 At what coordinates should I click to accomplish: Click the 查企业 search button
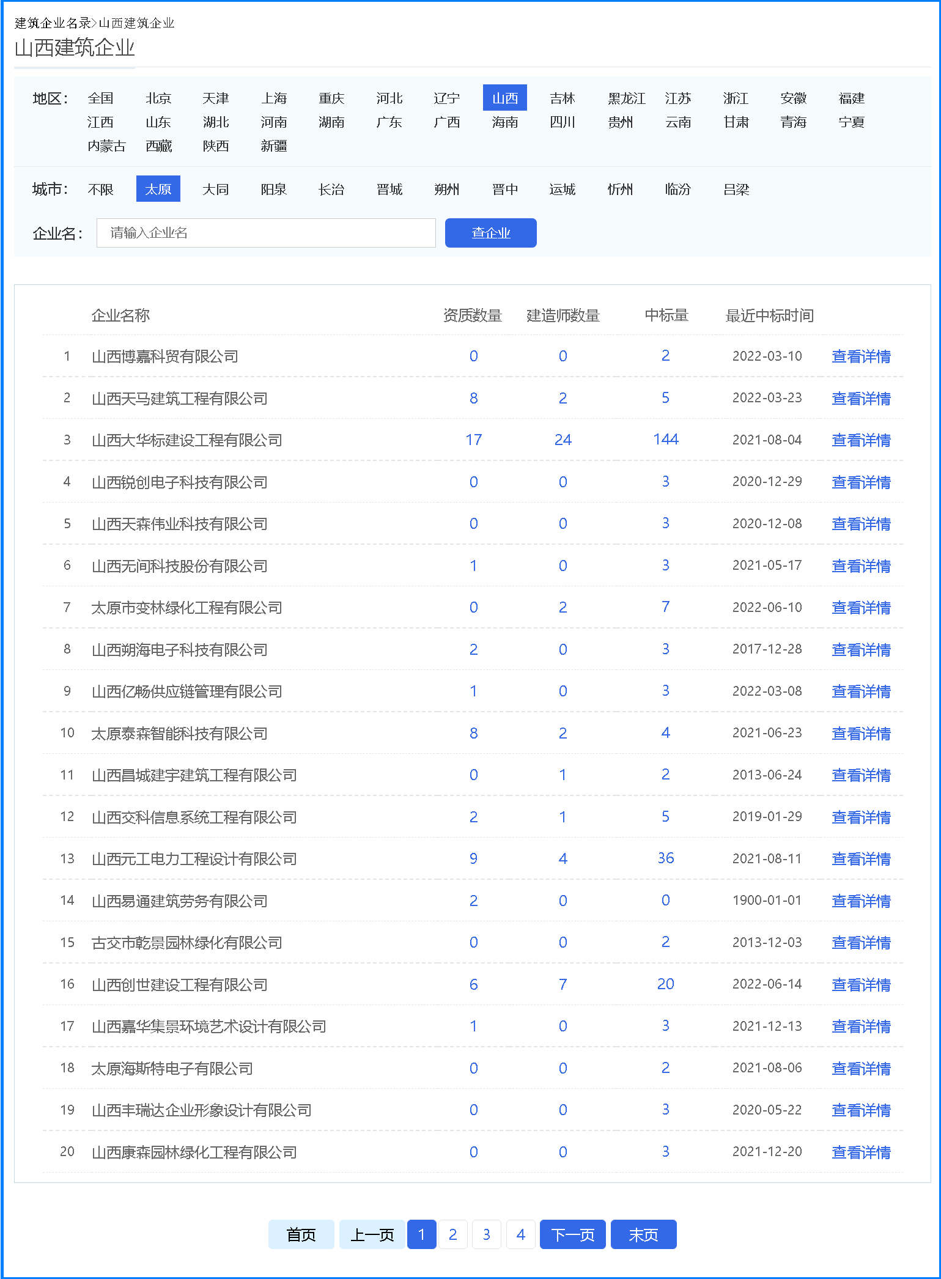[490, 233]
